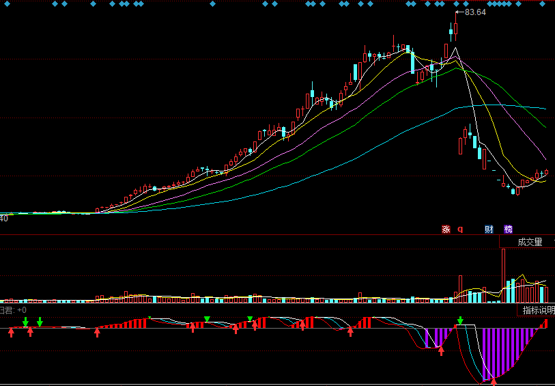Click the last candlestick on the chart

545,174
